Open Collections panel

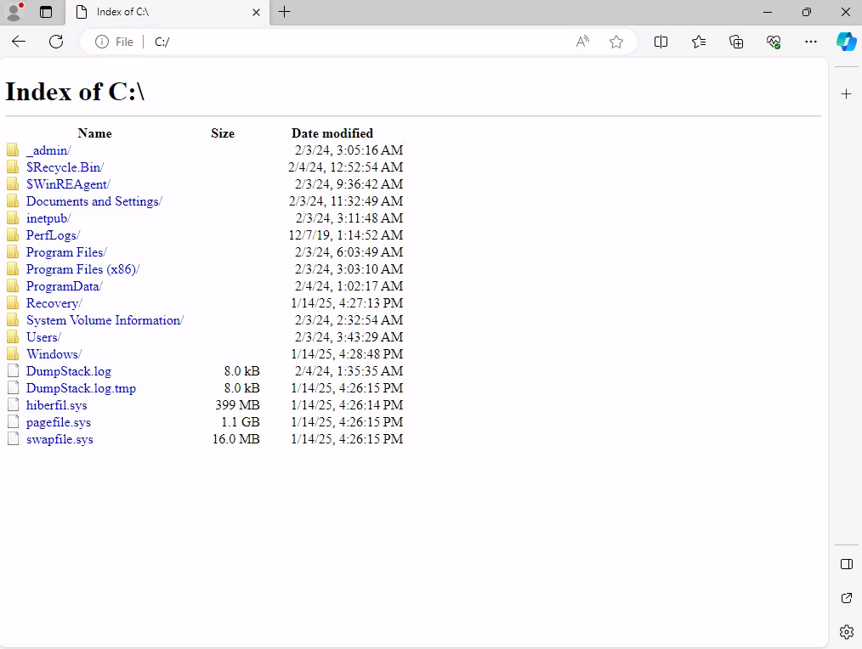[x=736, y=42]
